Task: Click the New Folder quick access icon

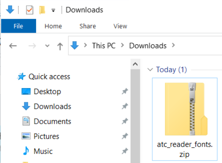Action: [x=42, y=10]
